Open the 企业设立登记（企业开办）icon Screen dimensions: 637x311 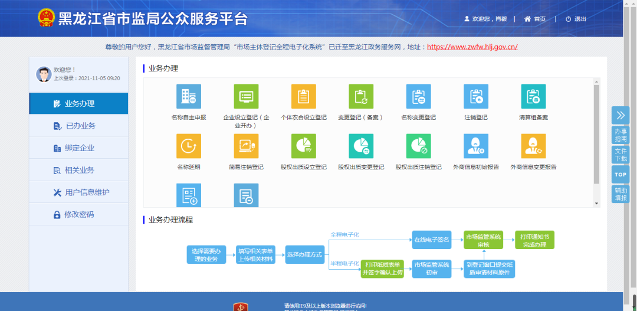[x=246, y=96]
